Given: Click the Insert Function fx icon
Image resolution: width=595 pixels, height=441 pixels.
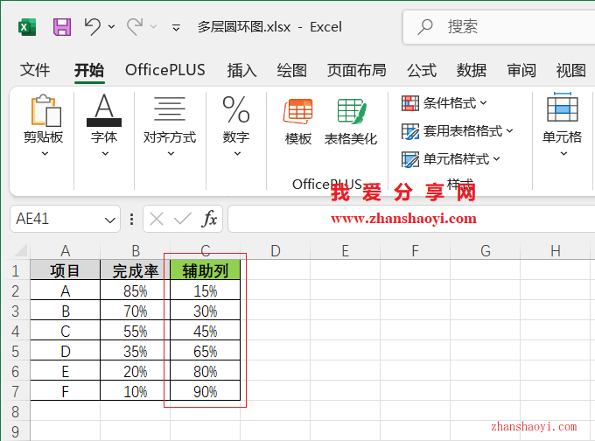Looking at the screenshot, I should click(210, 219).
